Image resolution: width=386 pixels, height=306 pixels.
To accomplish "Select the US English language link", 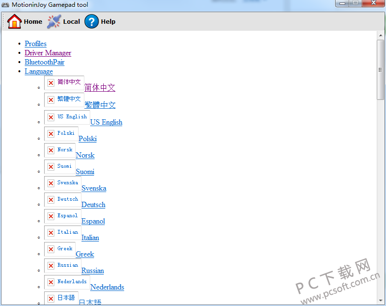I will pyautogui.click(x=106, y=122).
